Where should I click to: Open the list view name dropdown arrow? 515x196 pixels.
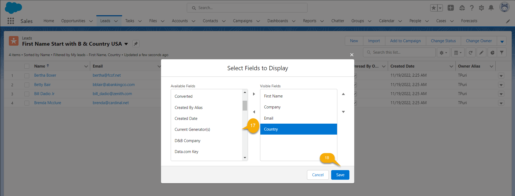tap(126, 44)
